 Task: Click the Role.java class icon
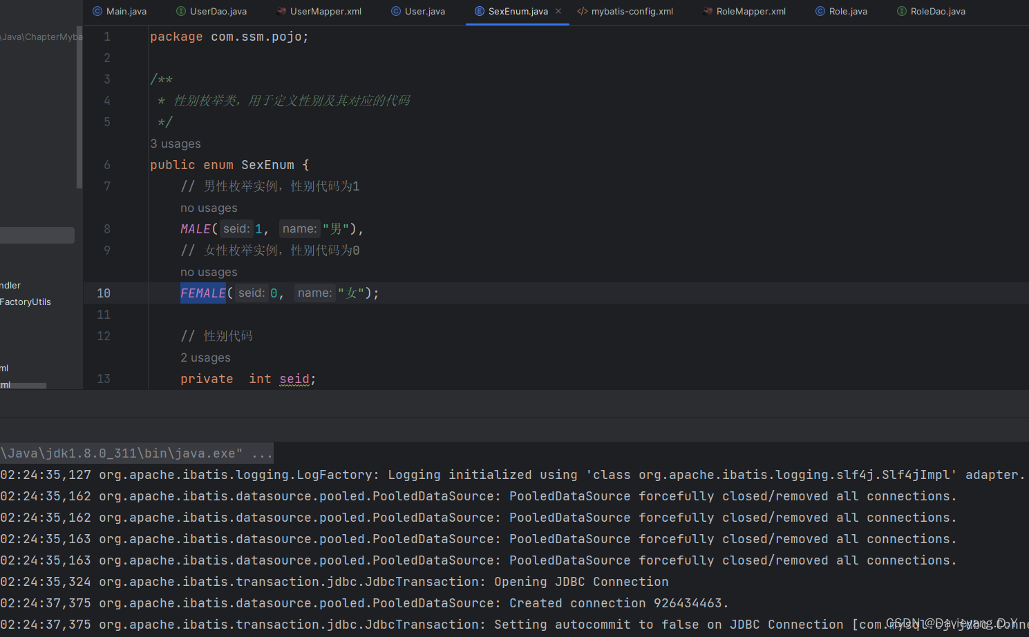pyautogui.click(x=820, y=12)
